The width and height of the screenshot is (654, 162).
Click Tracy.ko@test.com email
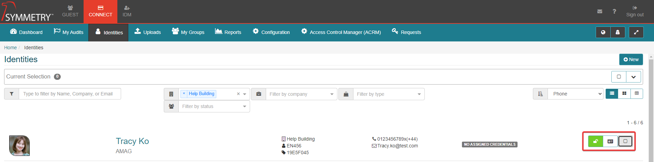click(x=397, y=146)
